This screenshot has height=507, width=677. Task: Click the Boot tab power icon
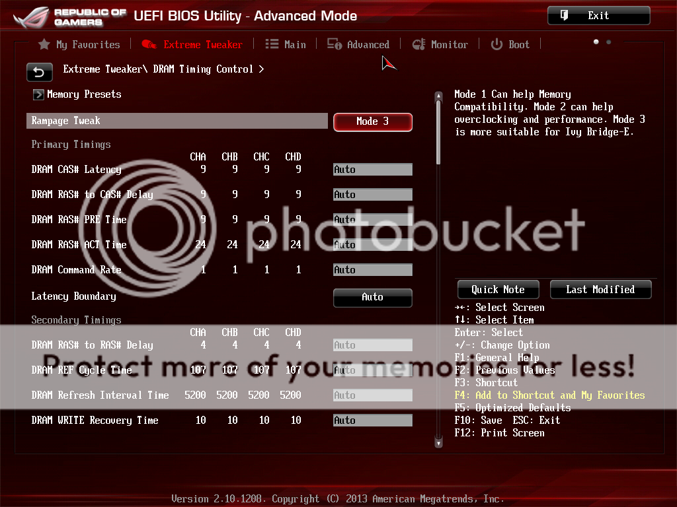coord(497,44)
